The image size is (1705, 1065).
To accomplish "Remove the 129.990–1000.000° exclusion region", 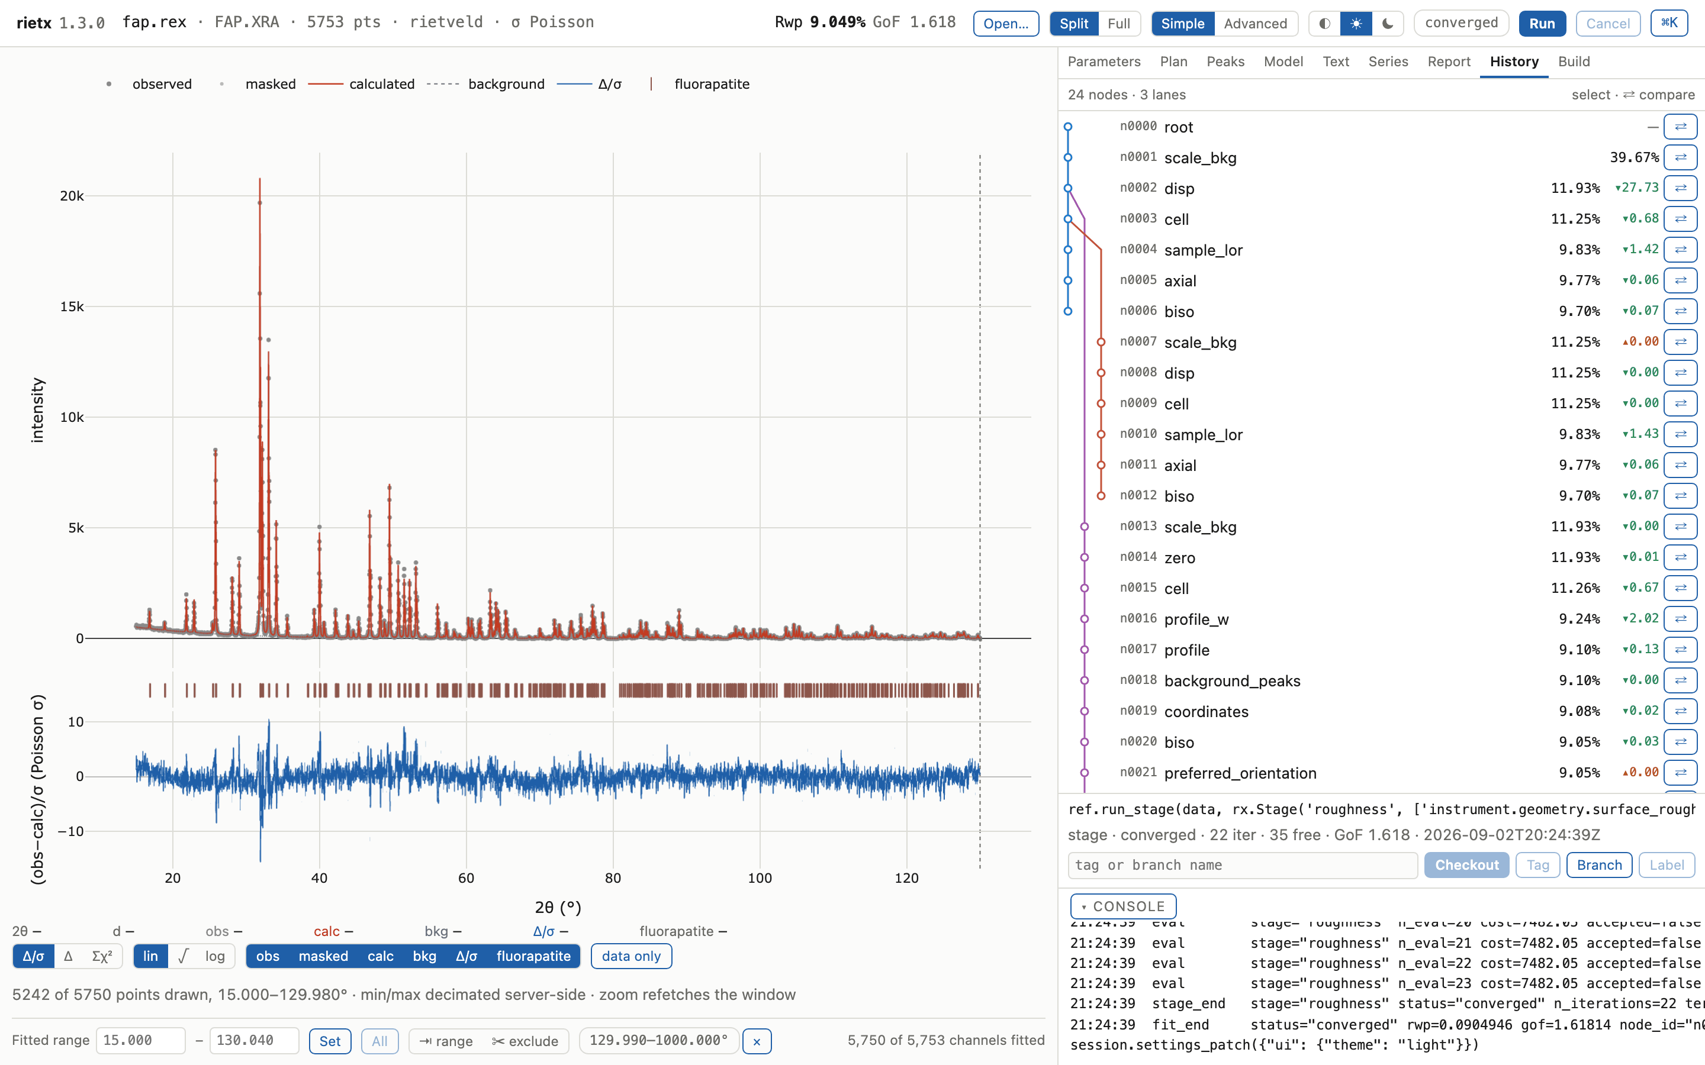I will click(x=757, y=1041).
